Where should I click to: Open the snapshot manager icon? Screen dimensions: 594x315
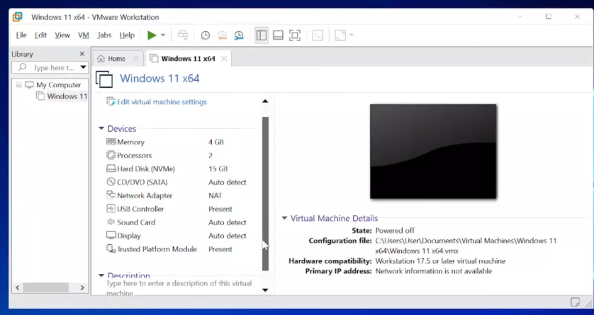(239, 35)
